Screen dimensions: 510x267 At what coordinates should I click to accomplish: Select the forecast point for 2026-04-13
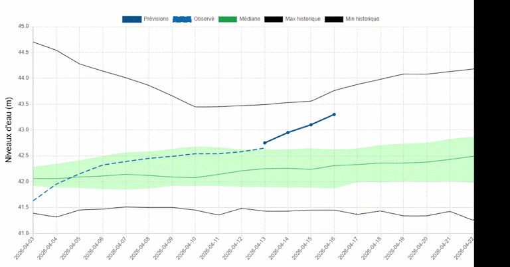265,143
